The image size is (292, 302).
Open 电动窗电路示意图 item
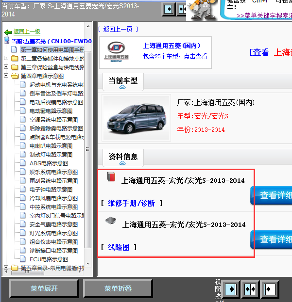pos(51,111)
